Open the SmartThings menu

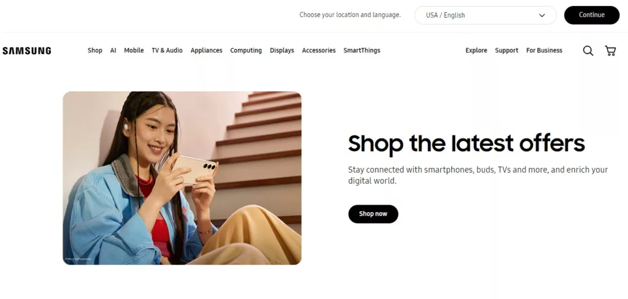coord(362,50)
